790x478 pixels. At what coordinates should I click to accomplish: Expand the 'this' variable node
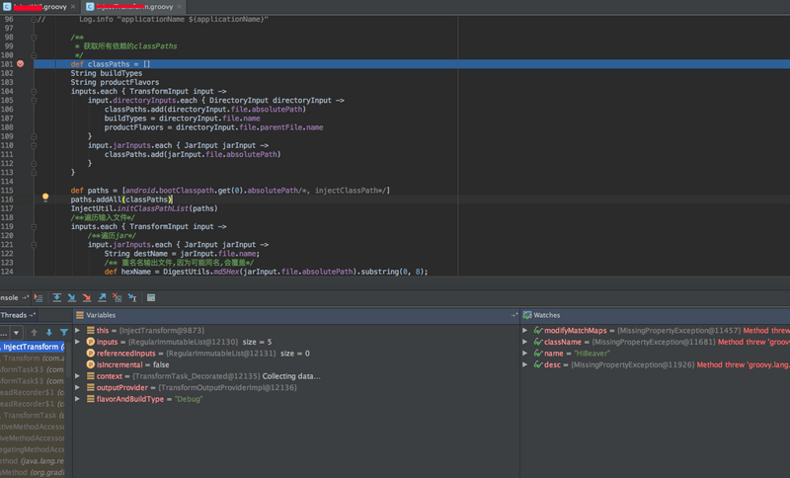pyautogui.click(x=78, y=331)
